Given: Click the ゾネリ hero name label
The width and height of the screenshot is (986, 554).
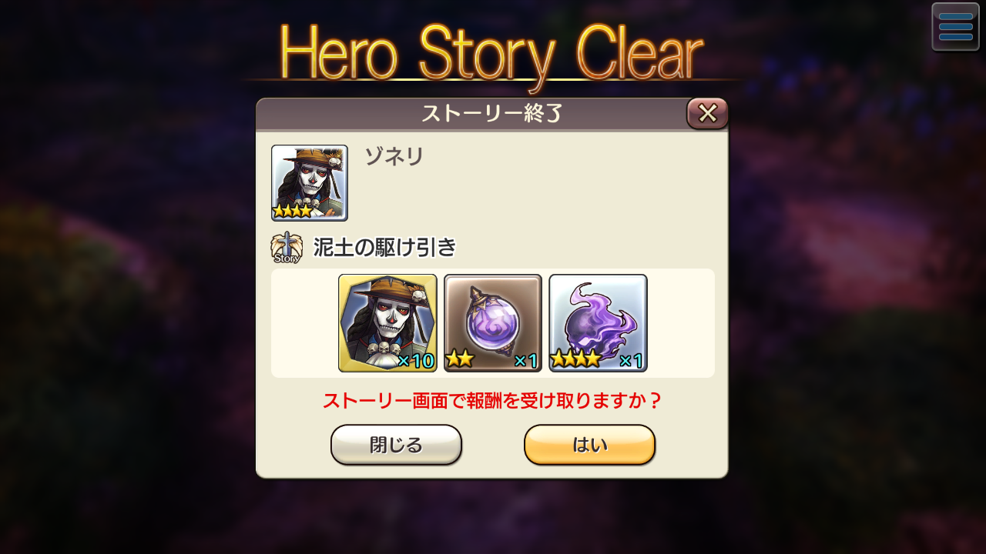Looking at the screenshot, I should tap(394, 157).
